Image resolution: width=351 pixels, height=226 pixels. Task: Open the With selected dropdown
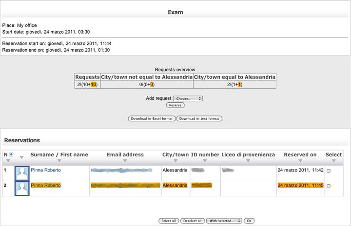(x=224, y=221)
